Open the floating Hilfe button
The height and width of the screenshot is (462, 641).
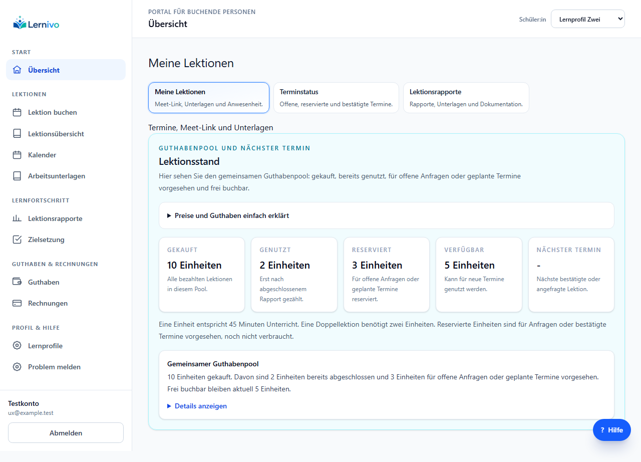click(612, 430)
